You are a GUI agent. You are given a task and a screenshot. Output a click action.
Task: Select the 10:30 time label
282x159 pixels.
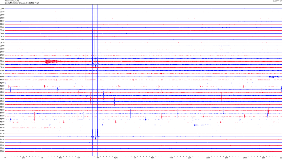[x=2, y=74]
